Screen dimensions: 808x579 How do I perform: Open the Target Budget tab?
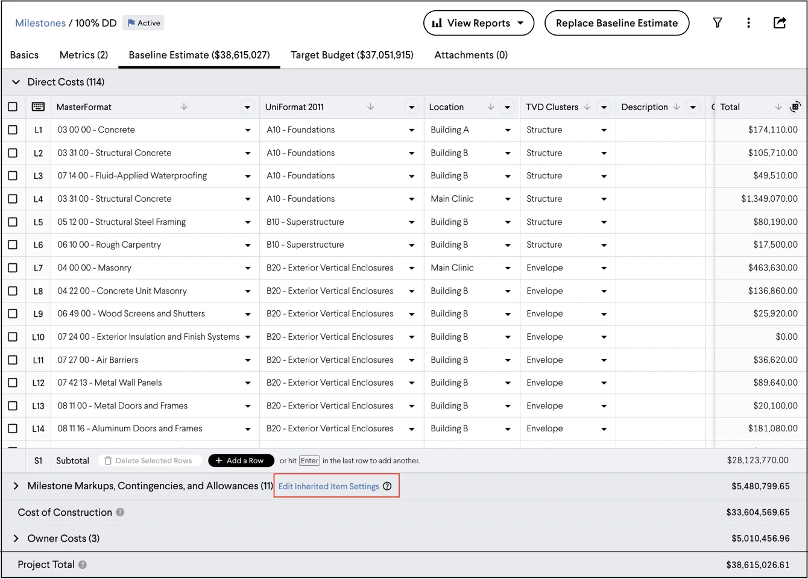coord(351,55)
